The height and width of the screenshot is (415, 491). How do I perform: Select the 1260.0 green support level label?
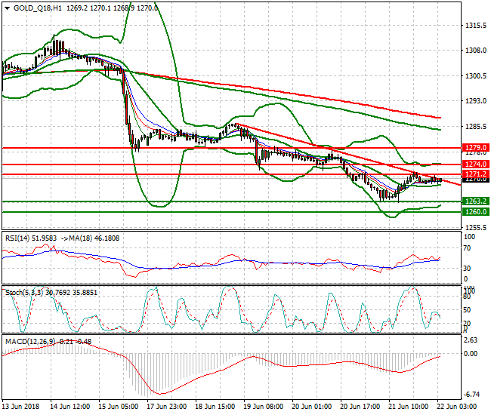[x=474, y=212]
